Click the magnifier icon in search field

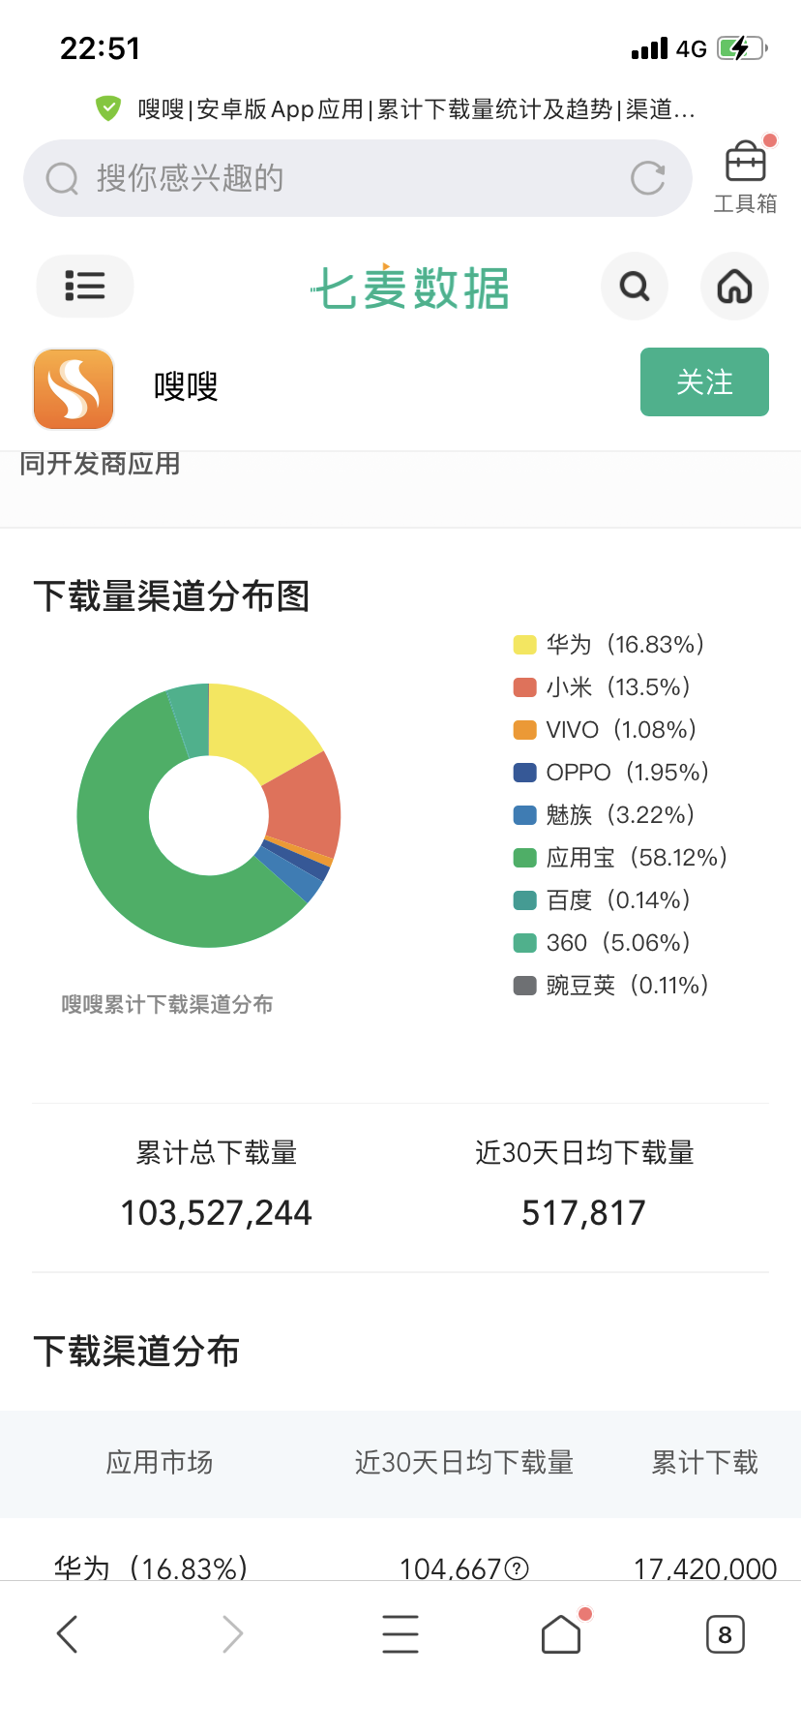tap(62, 178)
